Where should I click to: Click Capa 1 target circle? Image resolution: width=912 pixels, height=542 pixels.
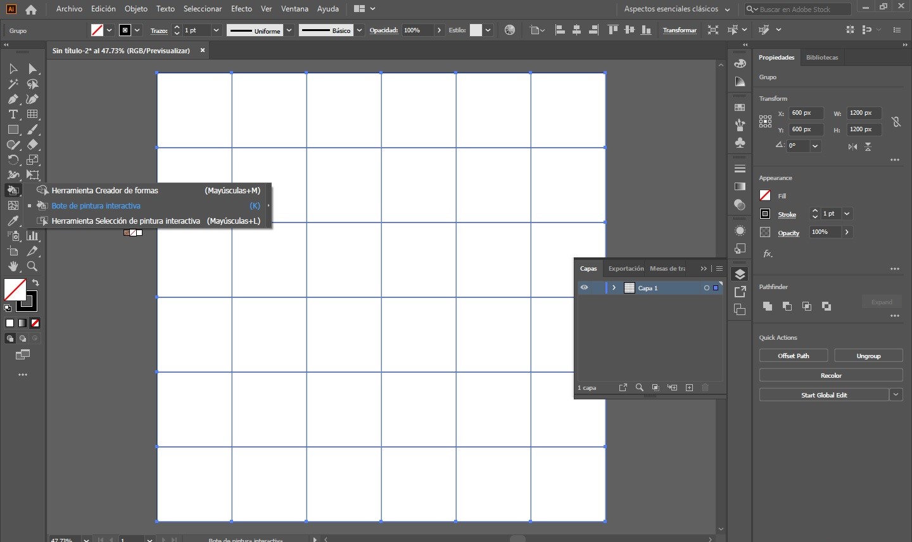click(707, 288)
